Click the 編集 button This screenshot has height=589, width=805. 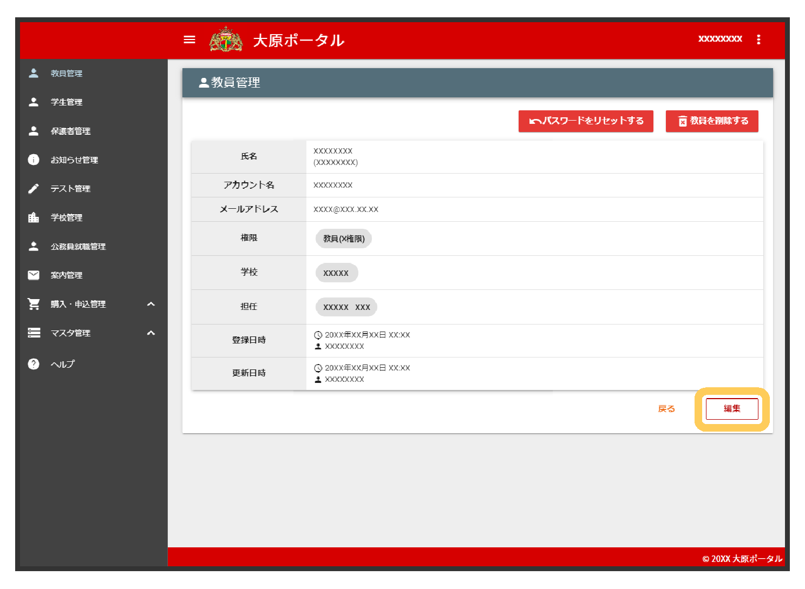coord(732,409)
